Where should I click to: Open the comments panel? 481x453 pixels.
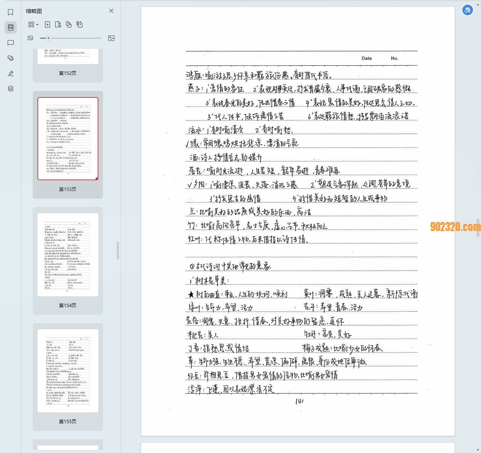pos(10,43)
